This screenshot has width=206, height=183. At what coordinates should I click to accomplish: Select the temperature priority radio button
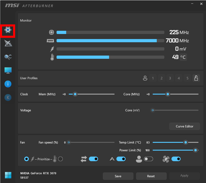click(61, 159)
